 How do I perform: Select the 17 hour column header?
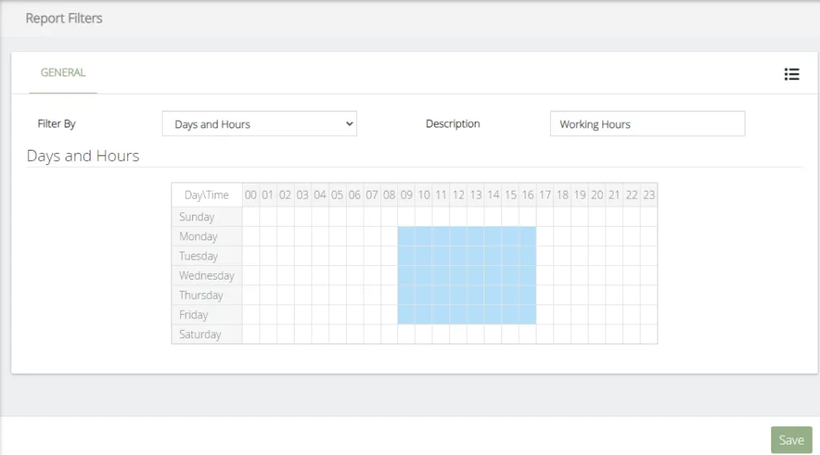click(545, 195)
